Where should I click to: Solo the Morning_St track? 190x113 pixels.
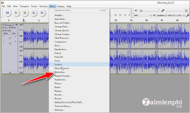click(x=13, y=33)
